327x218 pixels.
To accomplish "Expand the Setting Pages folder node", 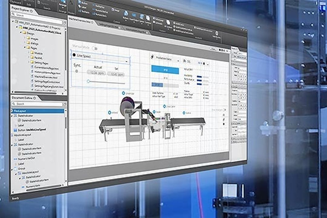I will (x=28, y=61).
